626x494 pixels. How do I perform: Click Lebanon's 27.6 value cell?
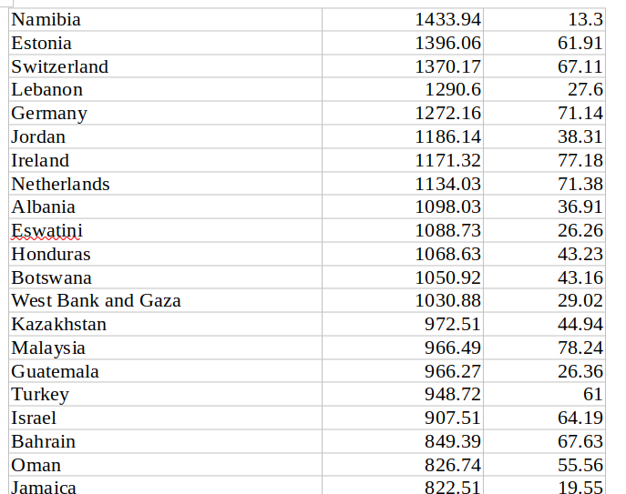click(544, 89)
